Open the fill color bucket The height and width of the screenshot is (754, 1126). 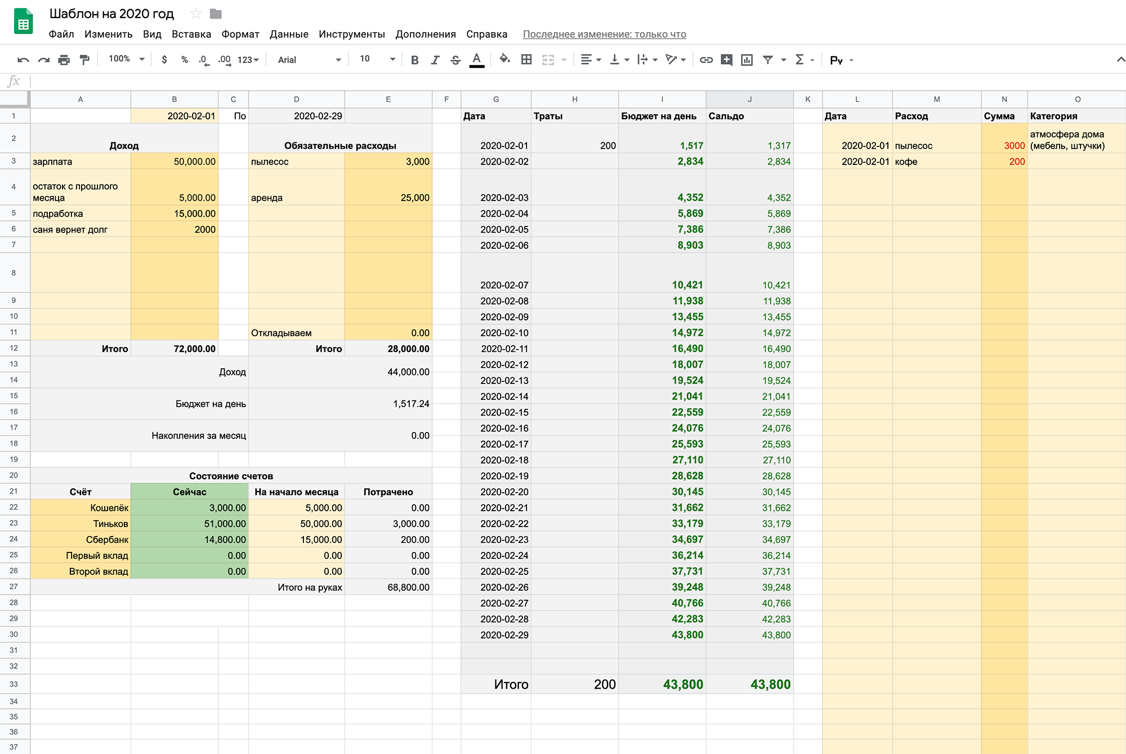coord(504,59)
